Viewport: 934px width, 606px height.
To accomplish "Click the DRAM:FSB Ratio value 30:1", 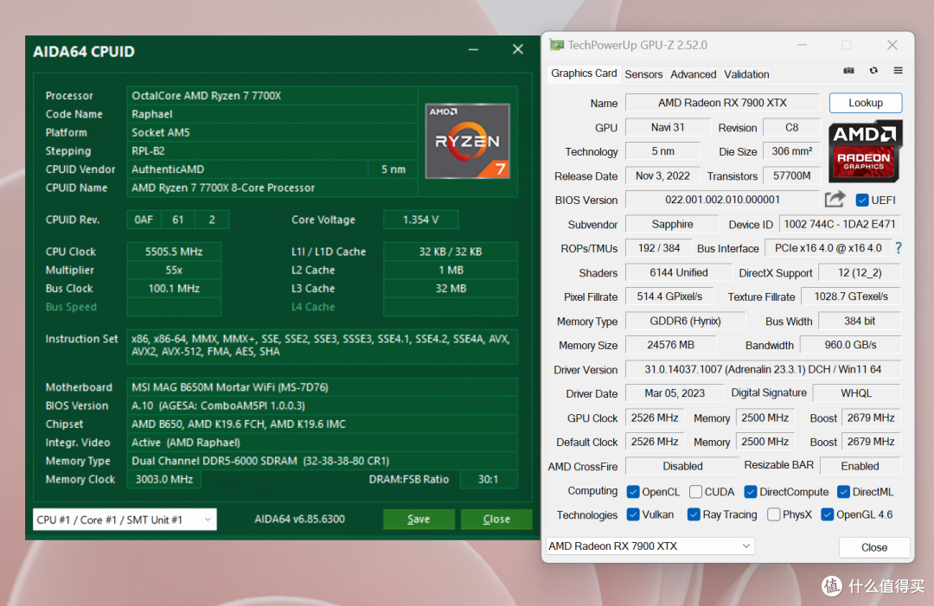I will [488, 479].
